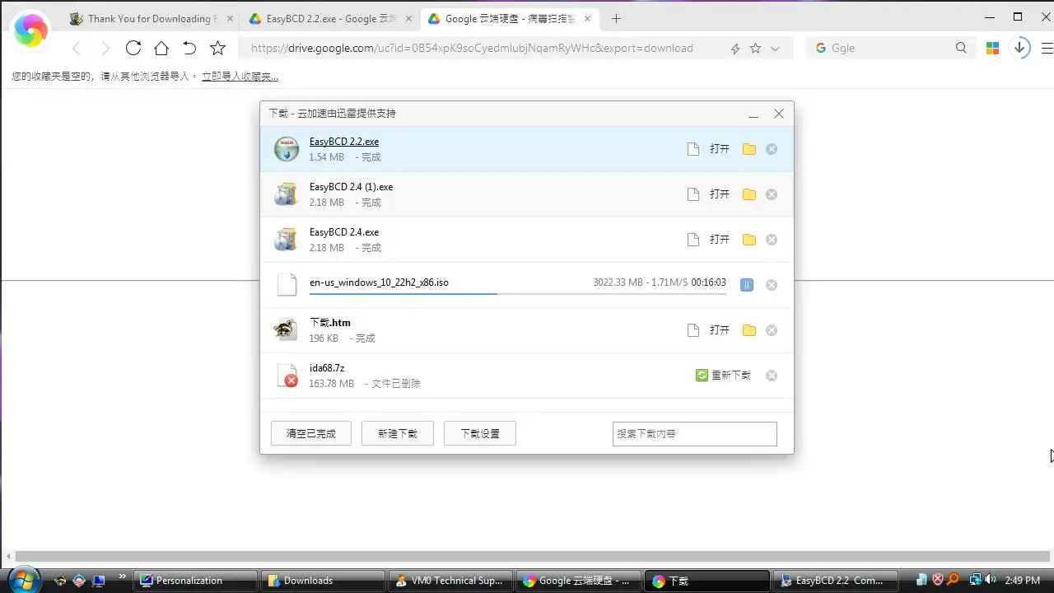Click the iso download progress bar
1054x593 pixels.
click(x=518, y=293)
